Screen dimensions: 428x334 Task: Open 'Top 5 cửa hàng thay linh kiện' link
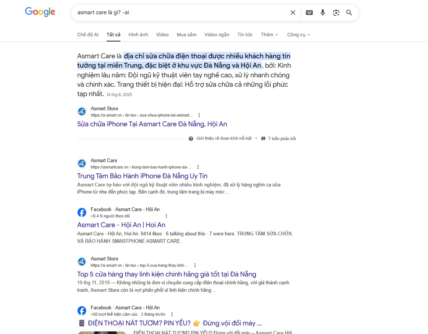tap(166, 274)
